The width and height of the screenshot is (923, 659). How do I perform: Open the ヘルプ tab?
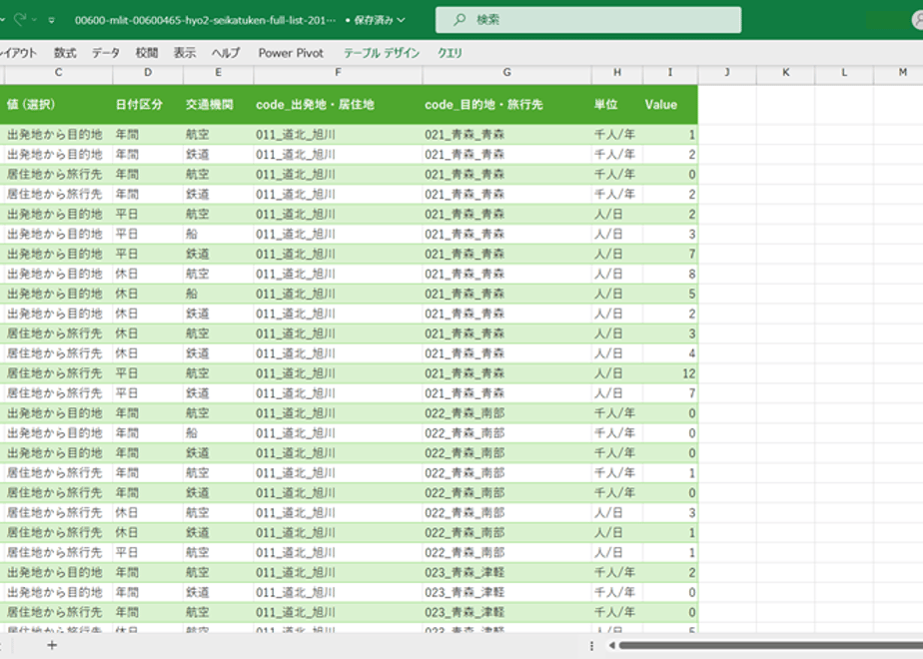pos(226,53)
